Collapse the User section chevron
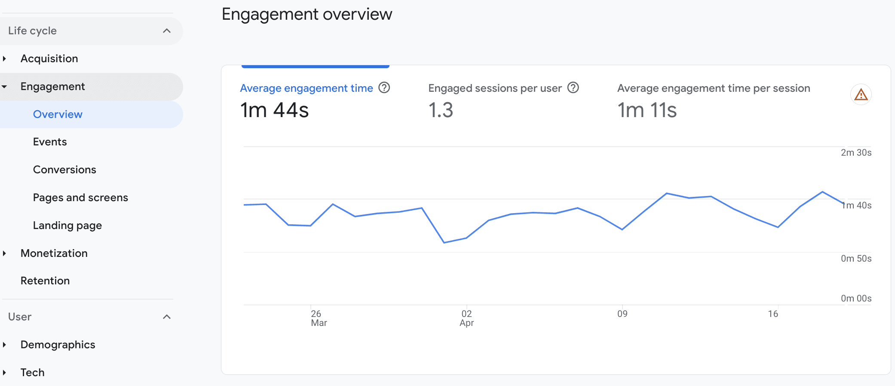Viewport: 895px width, 386px height. point(167,317)
